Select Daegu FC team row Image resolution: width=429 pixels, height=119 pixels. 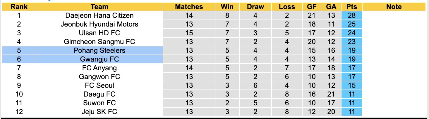click(99, 94)
